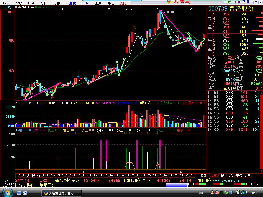263x197 pixels.
Task: Open the 外汇 menu
Action: (110, 3)
